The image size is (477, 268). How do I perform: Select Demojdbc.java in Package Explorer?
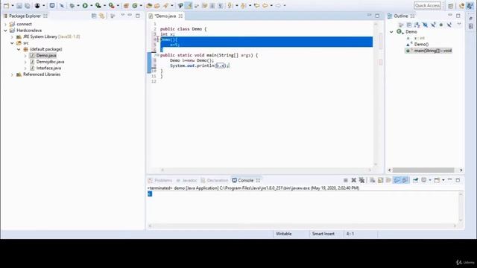coord(50,62)
